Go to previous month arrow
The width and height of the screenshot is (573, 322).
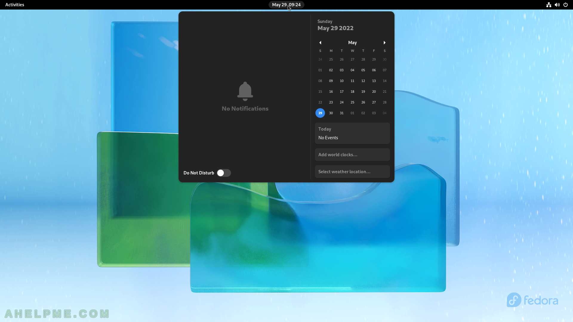(320, 43)
